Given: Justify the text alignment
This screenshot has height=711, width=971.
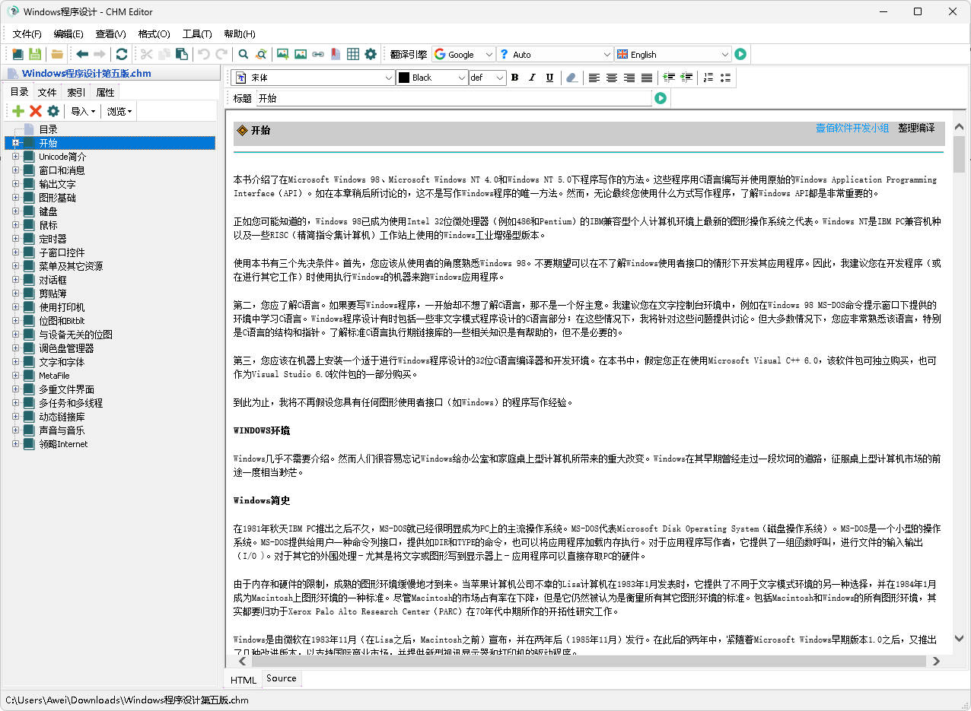Looking at the screenshot, I should [x=647, y=78].
